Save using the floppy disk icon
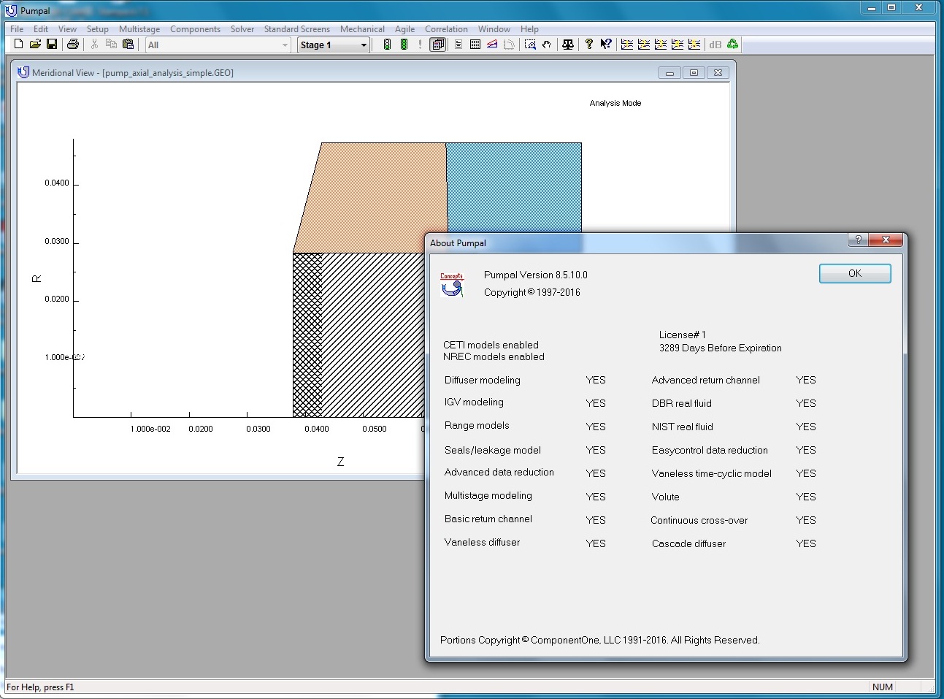The height and width of the screenshot is (699, 944). tap(52, 45)
